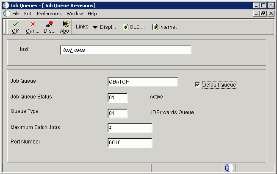Open the Internet link icon
The height and width of the screenshot is (174, 277).
click(x=155, y=27)
